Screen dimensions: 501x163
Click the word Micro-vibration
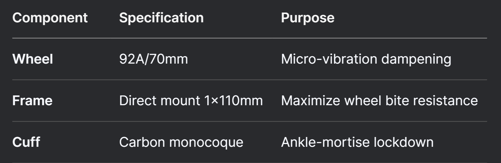point(329,59)
